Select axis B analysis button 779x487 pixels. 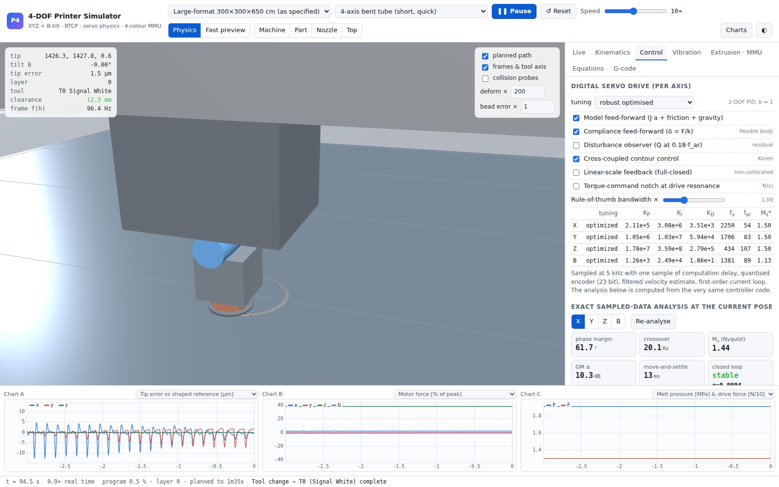coord(618,321)
